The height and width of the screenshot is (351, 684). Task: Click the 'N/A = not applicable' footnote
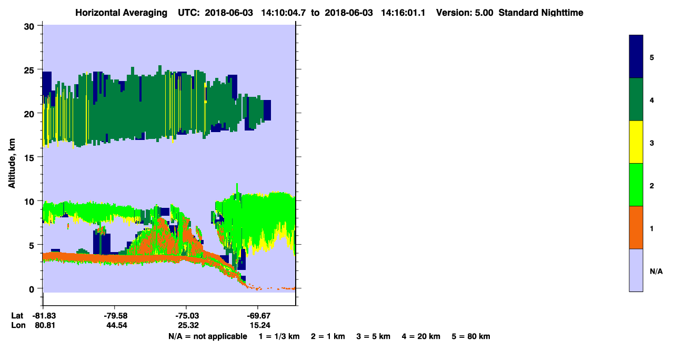click(207, 336)
